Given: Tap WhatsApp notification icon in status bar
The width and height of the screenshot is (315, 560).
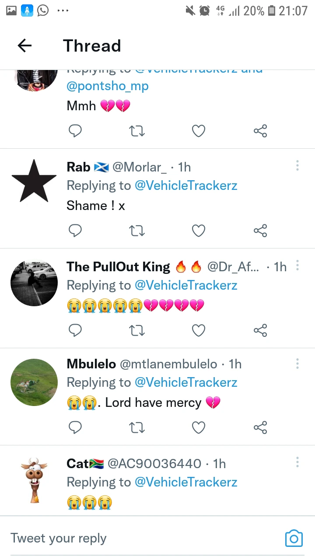Looking at the screenshot, I should click(43, 10).
